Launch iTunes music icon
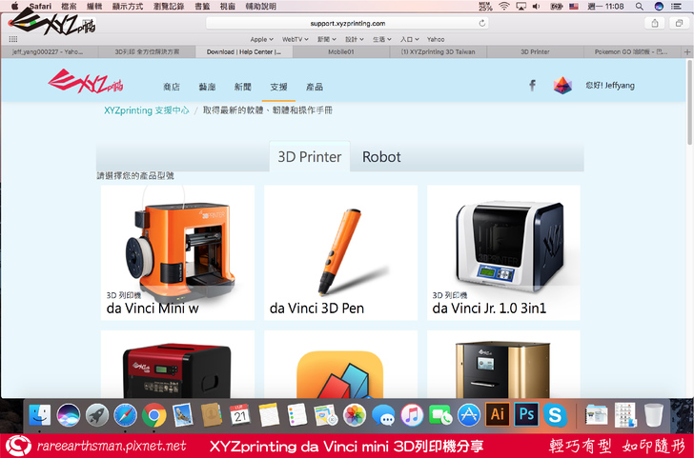 [x=412, y=415]
